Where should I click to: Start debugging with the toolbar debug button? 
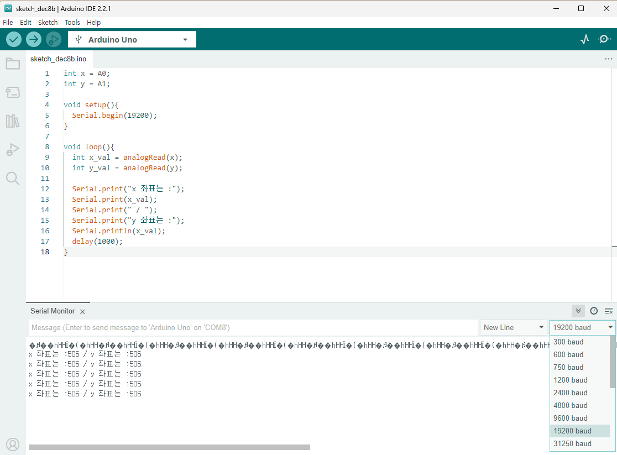54,39
